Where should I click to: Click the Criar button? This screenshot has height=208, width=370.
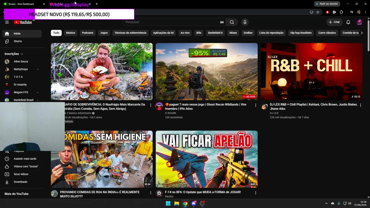[x=334, y=22]
